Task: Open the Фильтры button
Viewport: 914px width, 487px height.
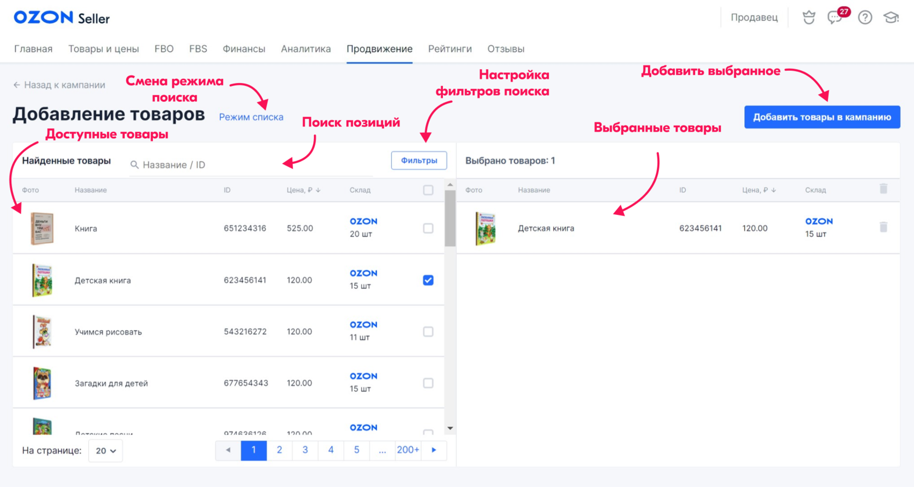Action: click(x=419, y=161)
